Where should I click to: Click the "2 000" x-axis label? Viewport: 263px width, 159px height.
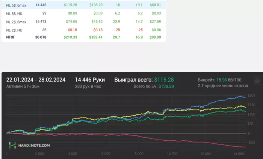39,154
